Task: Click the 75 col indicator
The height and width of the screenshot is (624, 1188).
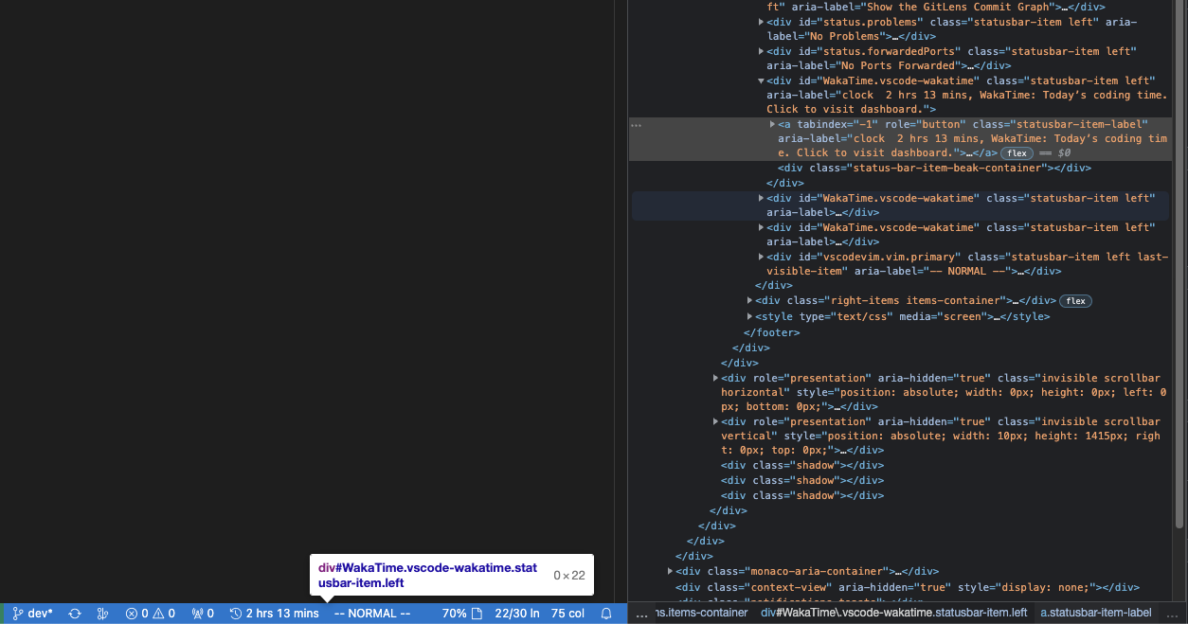Action: [567, 614]
